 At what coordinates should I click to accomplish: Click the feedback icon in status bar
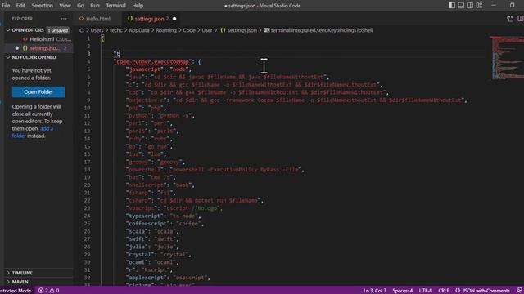click(519, 291)
